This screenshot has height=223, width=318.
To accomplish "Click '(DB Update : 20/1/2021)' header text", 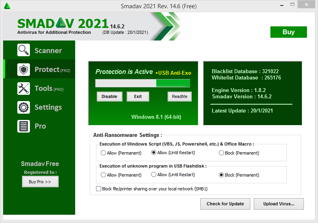I will (125, 32).
